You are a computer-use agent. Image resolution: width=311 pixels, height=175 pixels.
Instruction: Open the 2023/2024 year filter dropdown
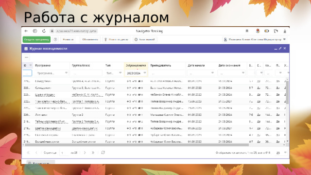coord(145,73)
